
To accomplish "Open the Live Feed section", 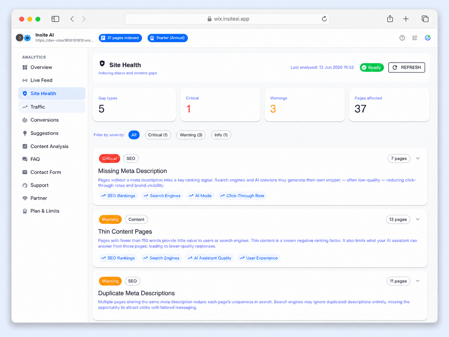I will pyautogui.click(x=52, y=80).
